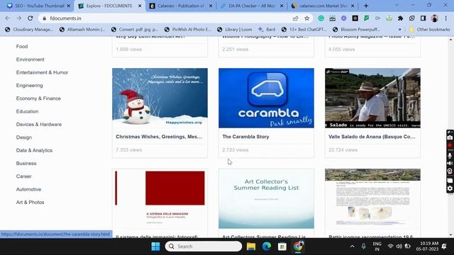The height and width of the screenshot is (255, 454).
Task: Open the Chrome profile avatar
Action: (x=434, y=18)
